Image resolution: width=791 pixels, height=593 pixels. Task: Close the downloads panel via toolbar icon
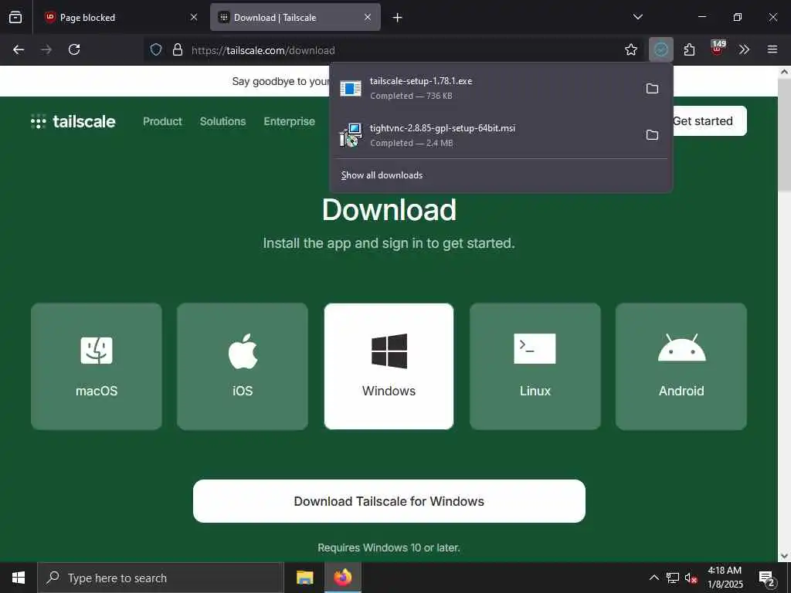pyautogui.click(x=661, y=49)
